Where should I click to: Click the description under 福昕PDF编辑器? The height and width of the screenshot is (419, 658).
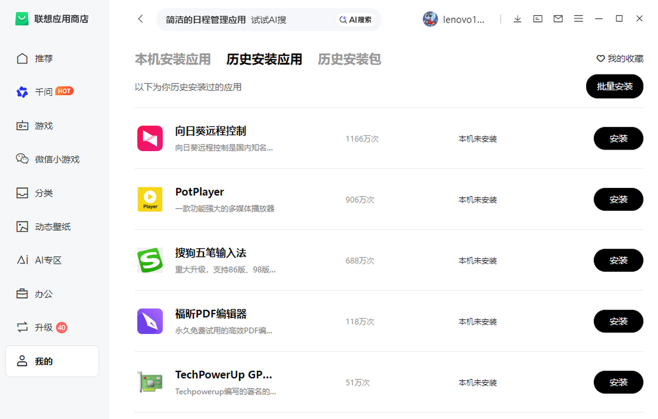[224, 331]
